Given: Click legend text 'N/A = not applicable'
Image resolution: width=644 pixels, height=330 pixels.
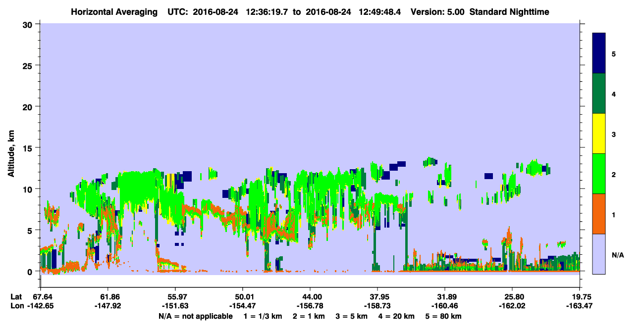Looking at the screenshot, I should click(x=195, y=316).
